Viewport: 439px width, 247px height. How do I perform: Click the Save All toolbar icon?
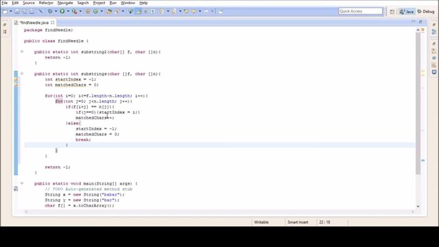pyautogui.click(x=25, y=11)
